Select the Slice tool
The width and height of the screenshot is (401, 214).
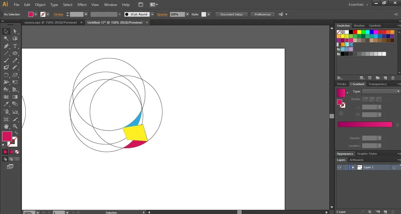(15, 119)
